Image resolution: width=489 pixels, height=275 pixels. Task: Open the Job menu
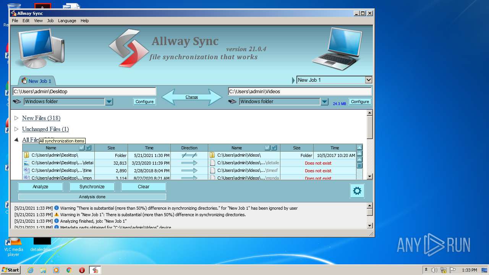tap(50, 21)
